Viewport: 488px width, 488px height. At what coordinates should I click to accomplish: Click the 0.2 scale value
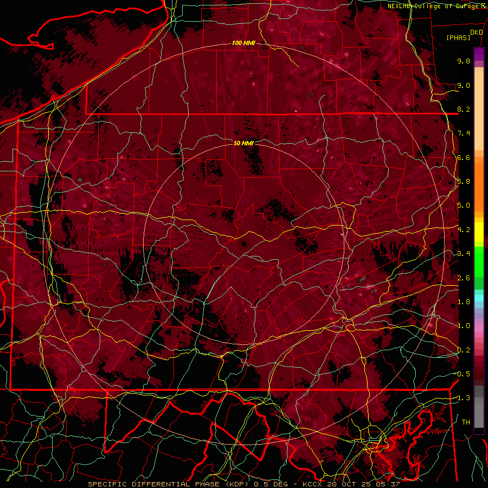point(464,350)
